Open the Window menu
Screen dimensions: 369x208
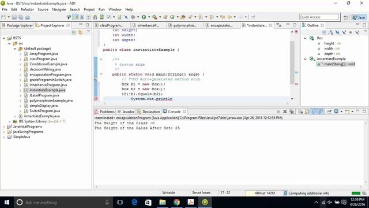115,9
